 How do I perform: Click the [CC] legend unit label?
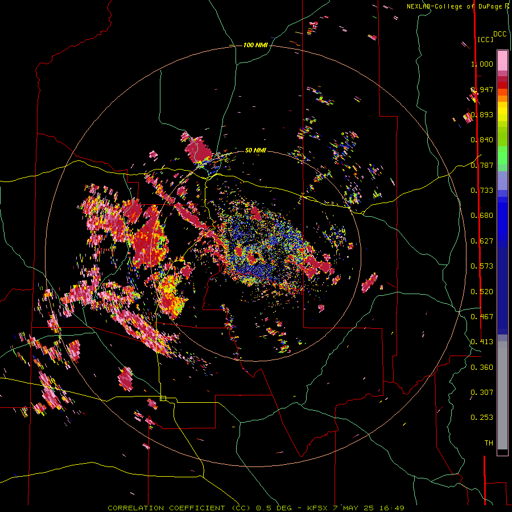pos(485,39)
